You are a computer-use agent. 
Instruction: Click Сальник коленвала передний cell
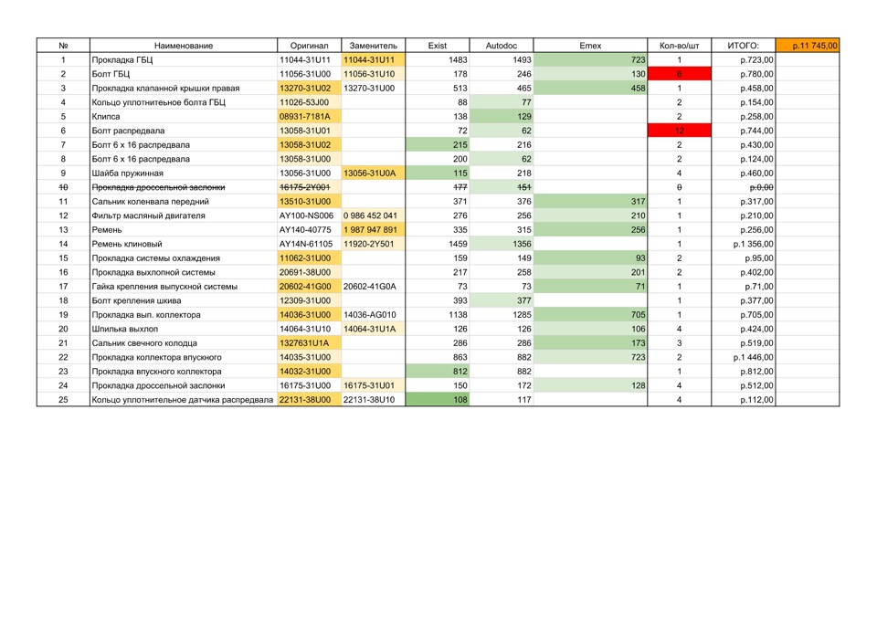click(x=184, y=201)
